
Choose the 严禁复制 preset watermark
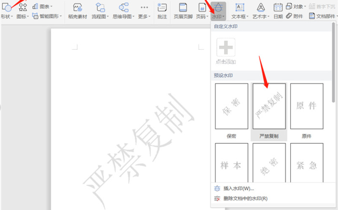tap(269, 111)
